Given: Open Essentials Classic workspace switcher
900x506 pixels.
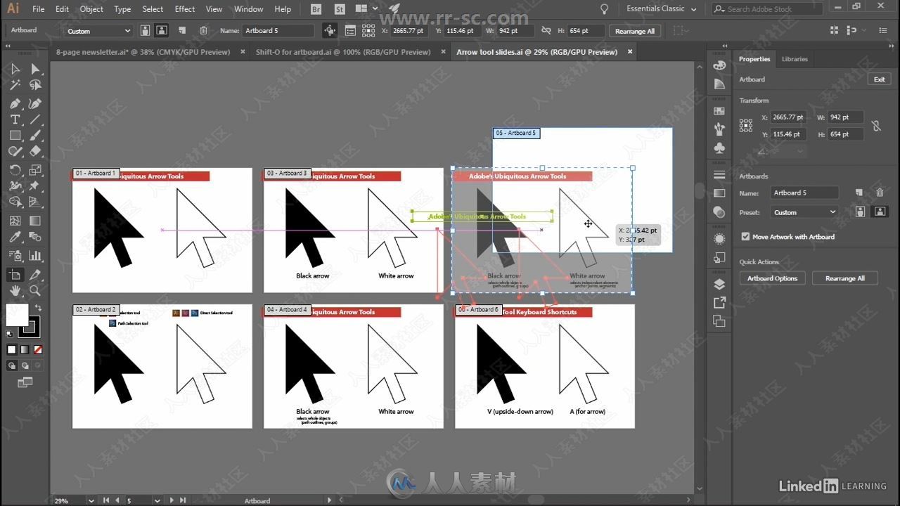Looking at the screenshot, I should point(661,9).
